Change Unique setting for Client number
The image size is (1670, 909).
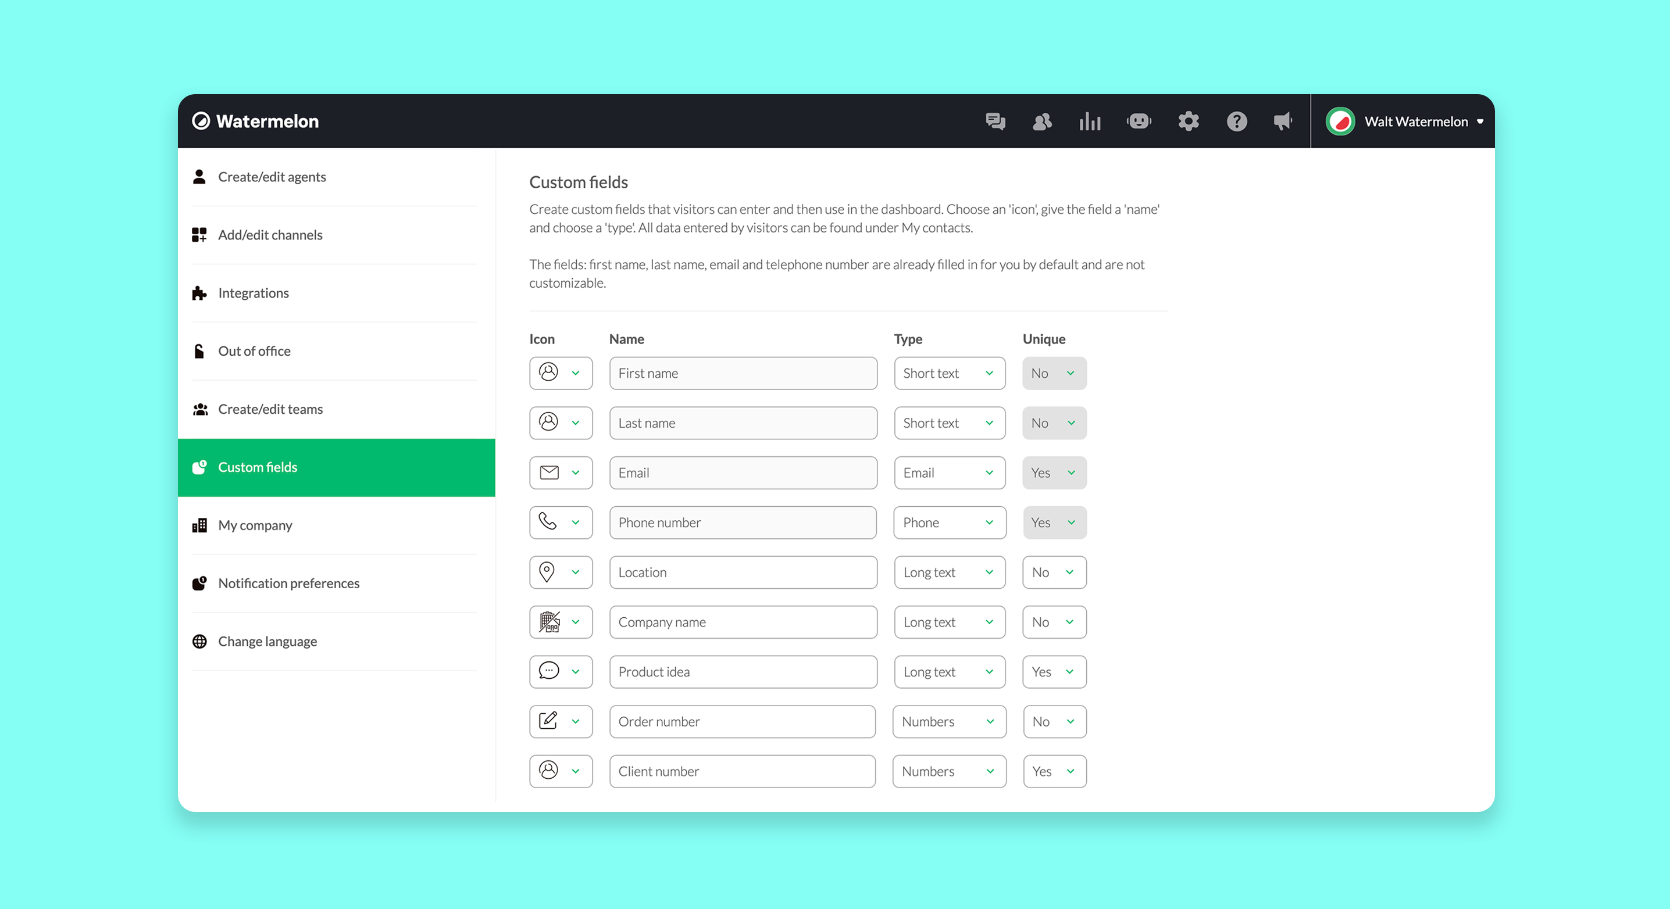point(1054,772)
